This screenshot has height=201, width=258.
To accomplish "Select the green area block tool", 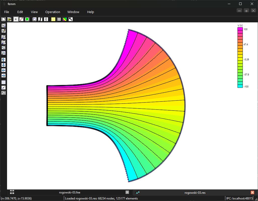I will [27, 19].
